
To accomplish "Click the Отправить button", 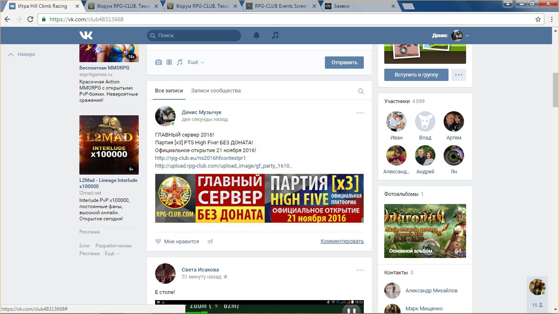I will (x=344, y=63).
